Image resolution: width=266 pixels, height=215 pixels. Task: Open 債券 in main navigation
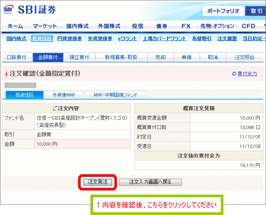click(x=162, y=26)
